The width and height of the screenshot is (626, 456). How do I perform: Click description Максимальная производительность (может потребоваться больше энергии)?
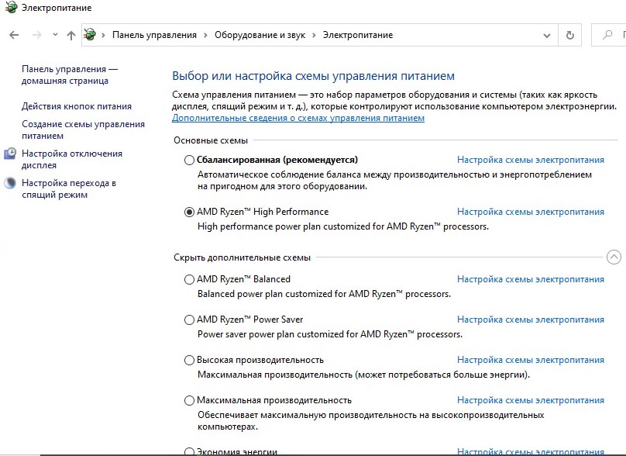(363, 375)
